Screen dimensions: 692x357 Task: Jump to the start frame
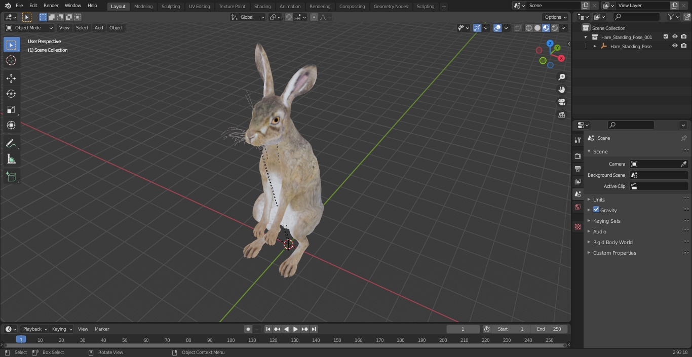click(268, 329)
